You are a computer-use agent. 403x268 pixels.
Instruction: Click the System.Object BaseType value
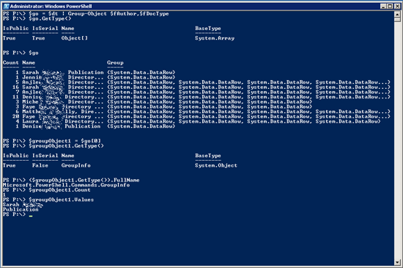pyautogui.click(x=216, y=165)
